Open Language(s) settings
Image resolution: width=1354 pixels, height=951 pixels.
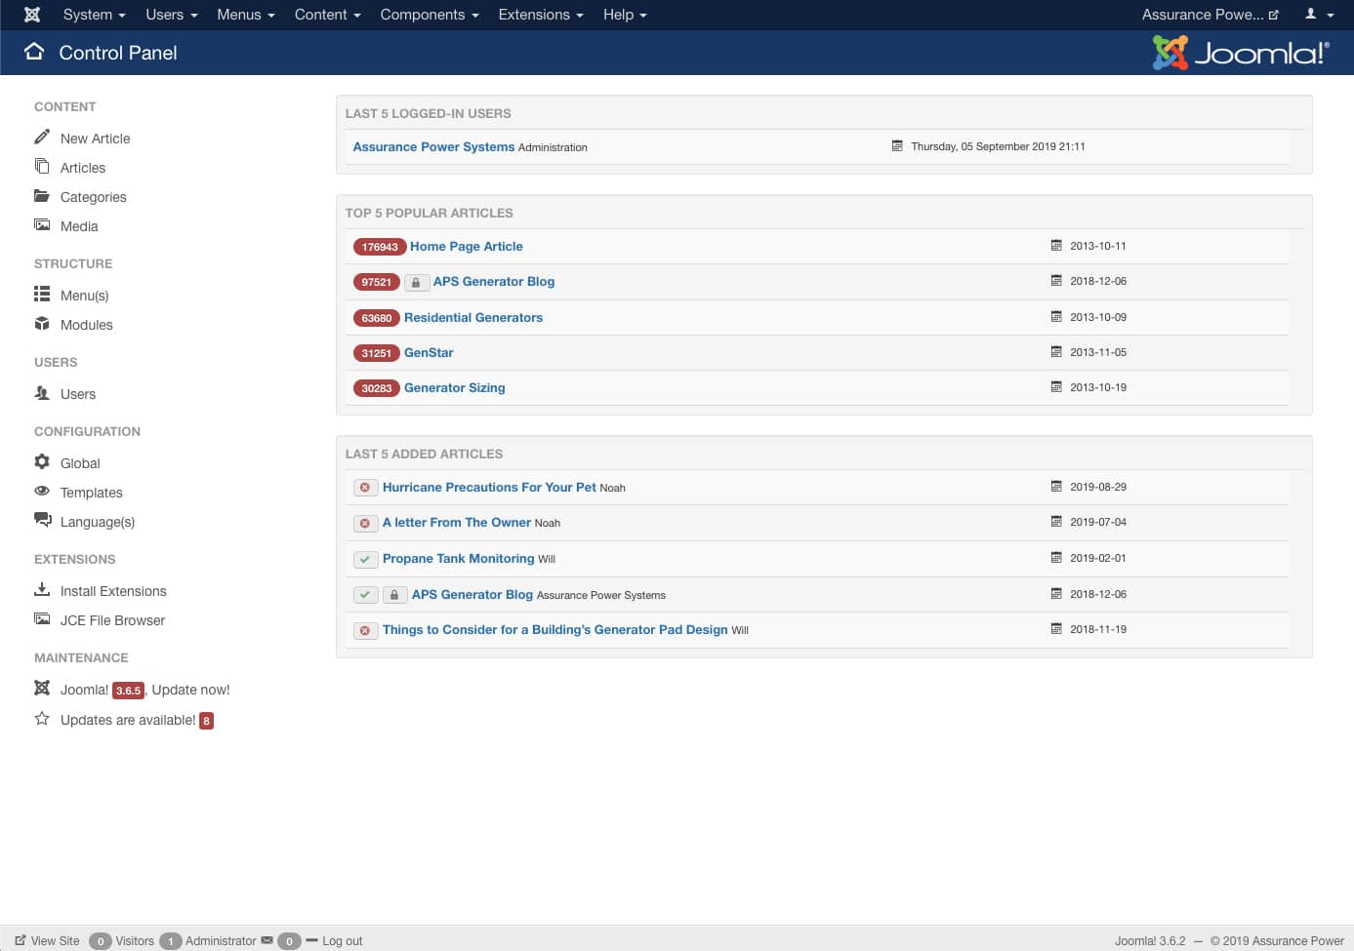click(98, 522)
